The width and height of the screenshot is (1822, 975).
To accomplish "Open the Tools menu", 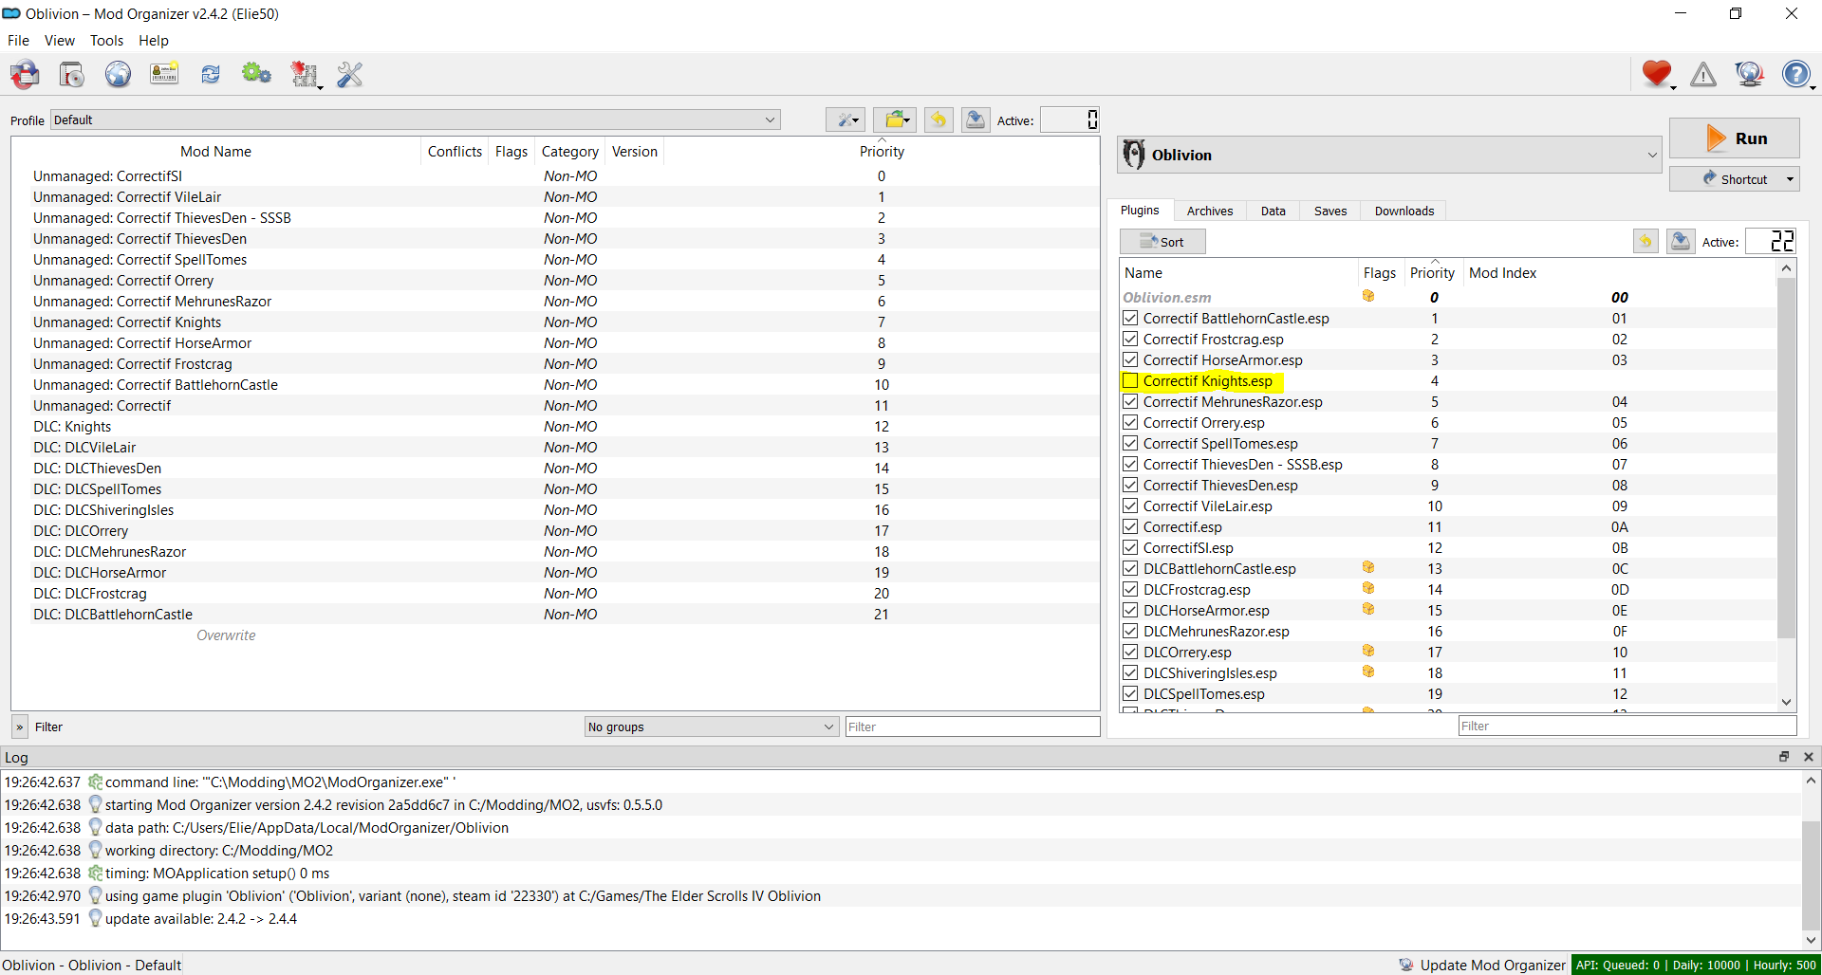I will (106, 41).
